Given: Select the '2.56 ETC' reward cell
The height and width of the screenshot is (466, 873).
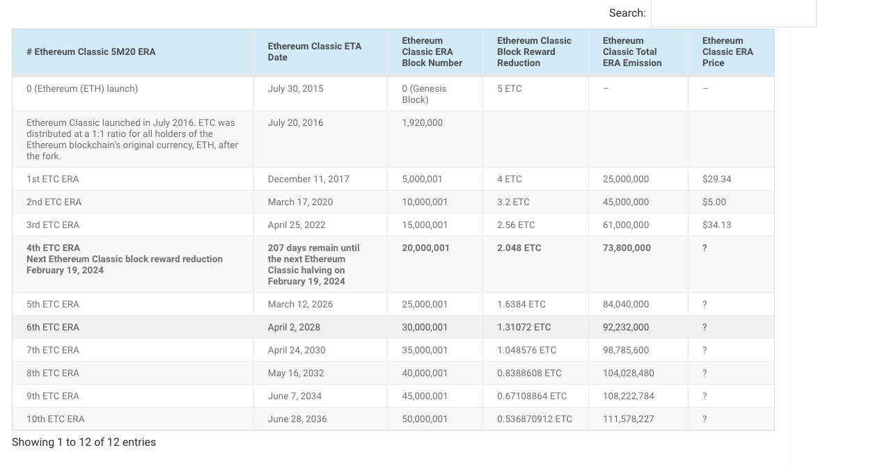Looking at the screenshot, I should tap(535, 225).
